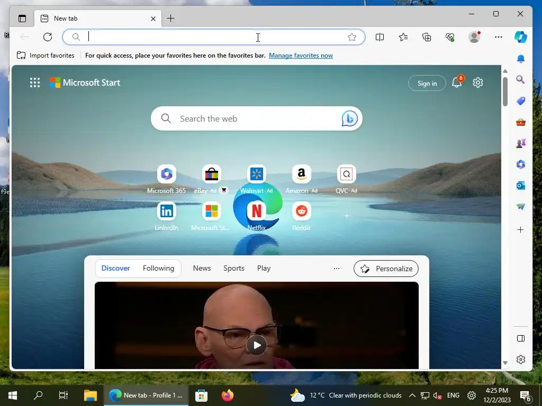Open the Manage favorites now link
This screenshot has width=542, height=406.
pyautogui.click(x=301, y=55)
